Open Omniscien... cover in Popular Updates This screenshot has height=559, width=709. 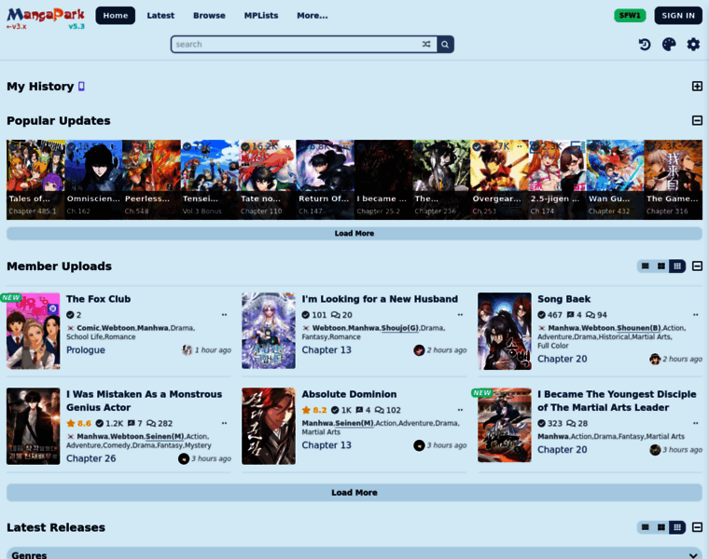pyautogui.click(x=93, y=180)
